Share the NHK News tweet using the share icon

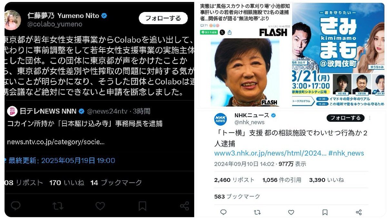[359, 212]
